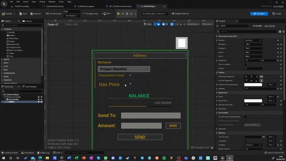Select the Progress Bar widget in Palette
This screenshot has width=286, height=161.
(13, 47)
